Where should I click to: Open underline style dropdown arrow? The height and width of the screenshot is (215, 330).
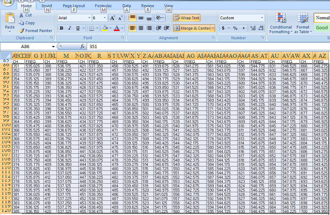pyautogui.click(x=83, y=28)
